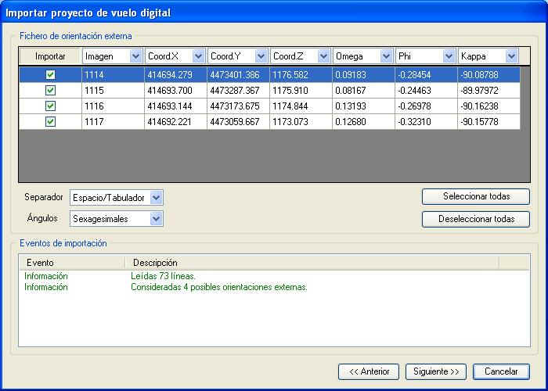Open the Separador combo box

tap(117, 198)
